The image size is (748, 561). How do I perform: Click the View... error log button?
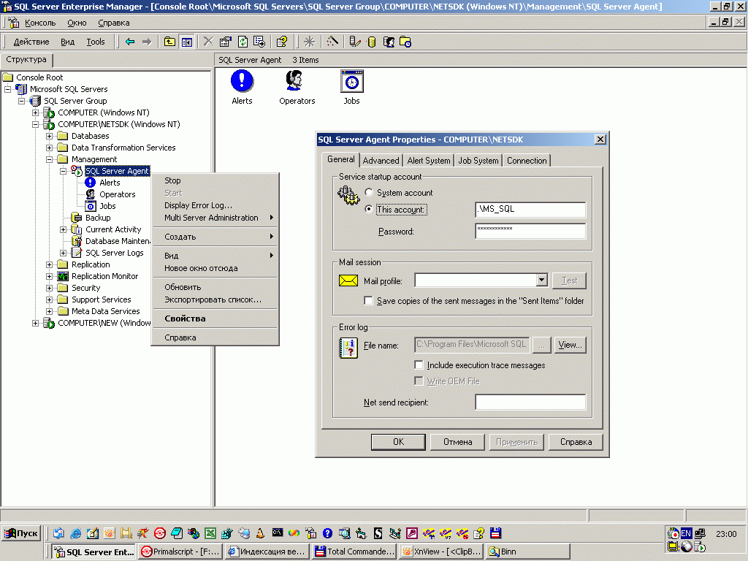click(x=570, y=345)
